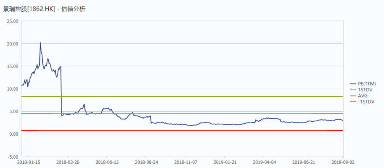Click the steep PE drop line in March 2018
Image resolution: width=384 pixels, height=168 pixels.
[61, 91]
